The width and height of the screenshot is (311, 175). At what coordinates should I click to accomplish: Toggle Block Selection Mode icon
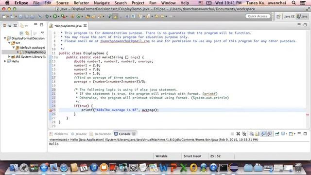click(x=127, y=17)
